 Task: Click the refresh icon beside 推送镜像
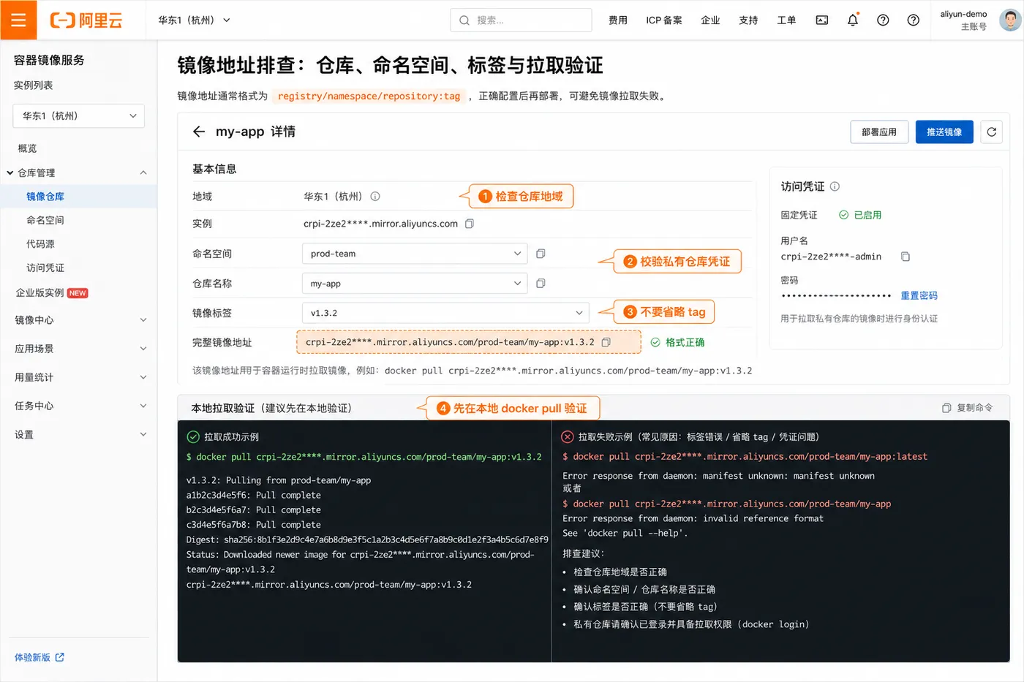pyautogui.click(x=991, y=132)
